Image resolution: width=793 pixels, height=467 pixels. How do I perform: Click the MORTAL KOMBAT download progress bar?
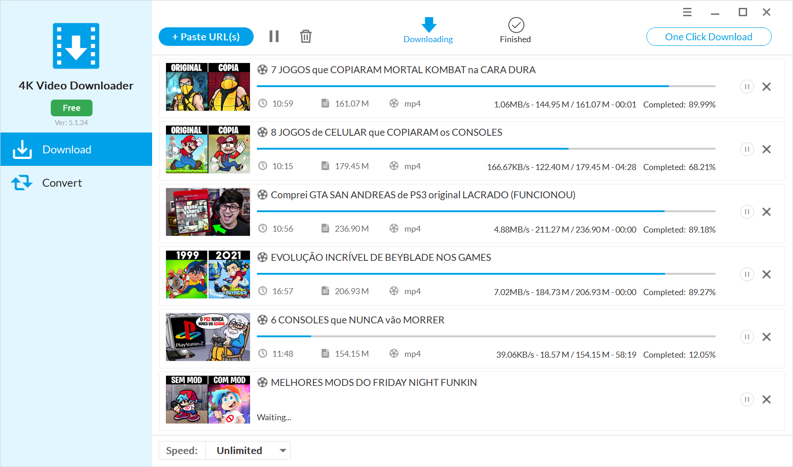click(x=486, y=86)
